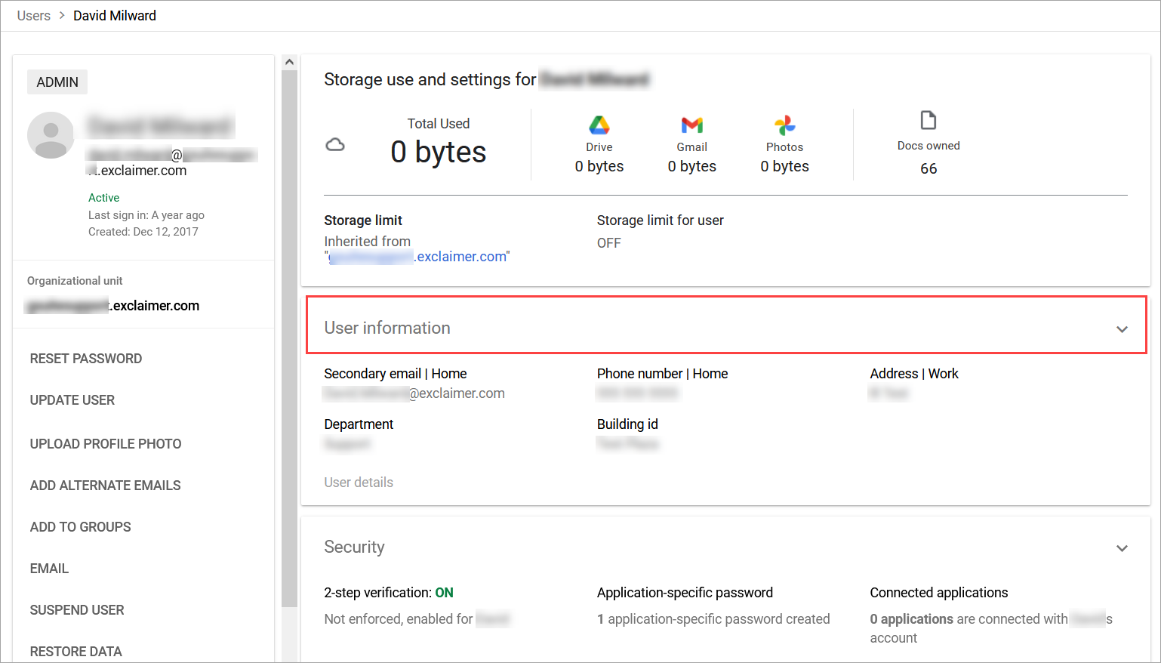
Task: Click the user profile avatar
Action: [x=51, y=135]
